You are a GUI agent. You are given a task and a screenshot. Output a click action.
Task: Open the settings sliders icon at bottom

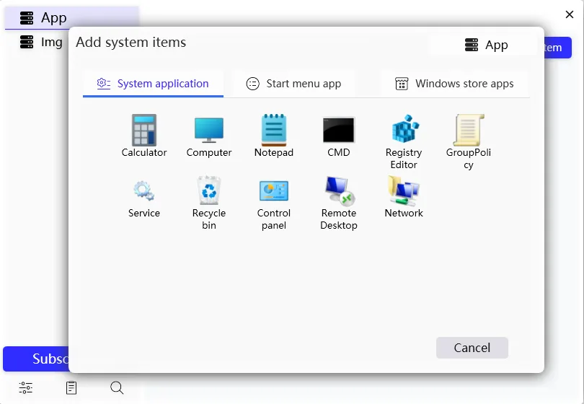coord(26,387)
